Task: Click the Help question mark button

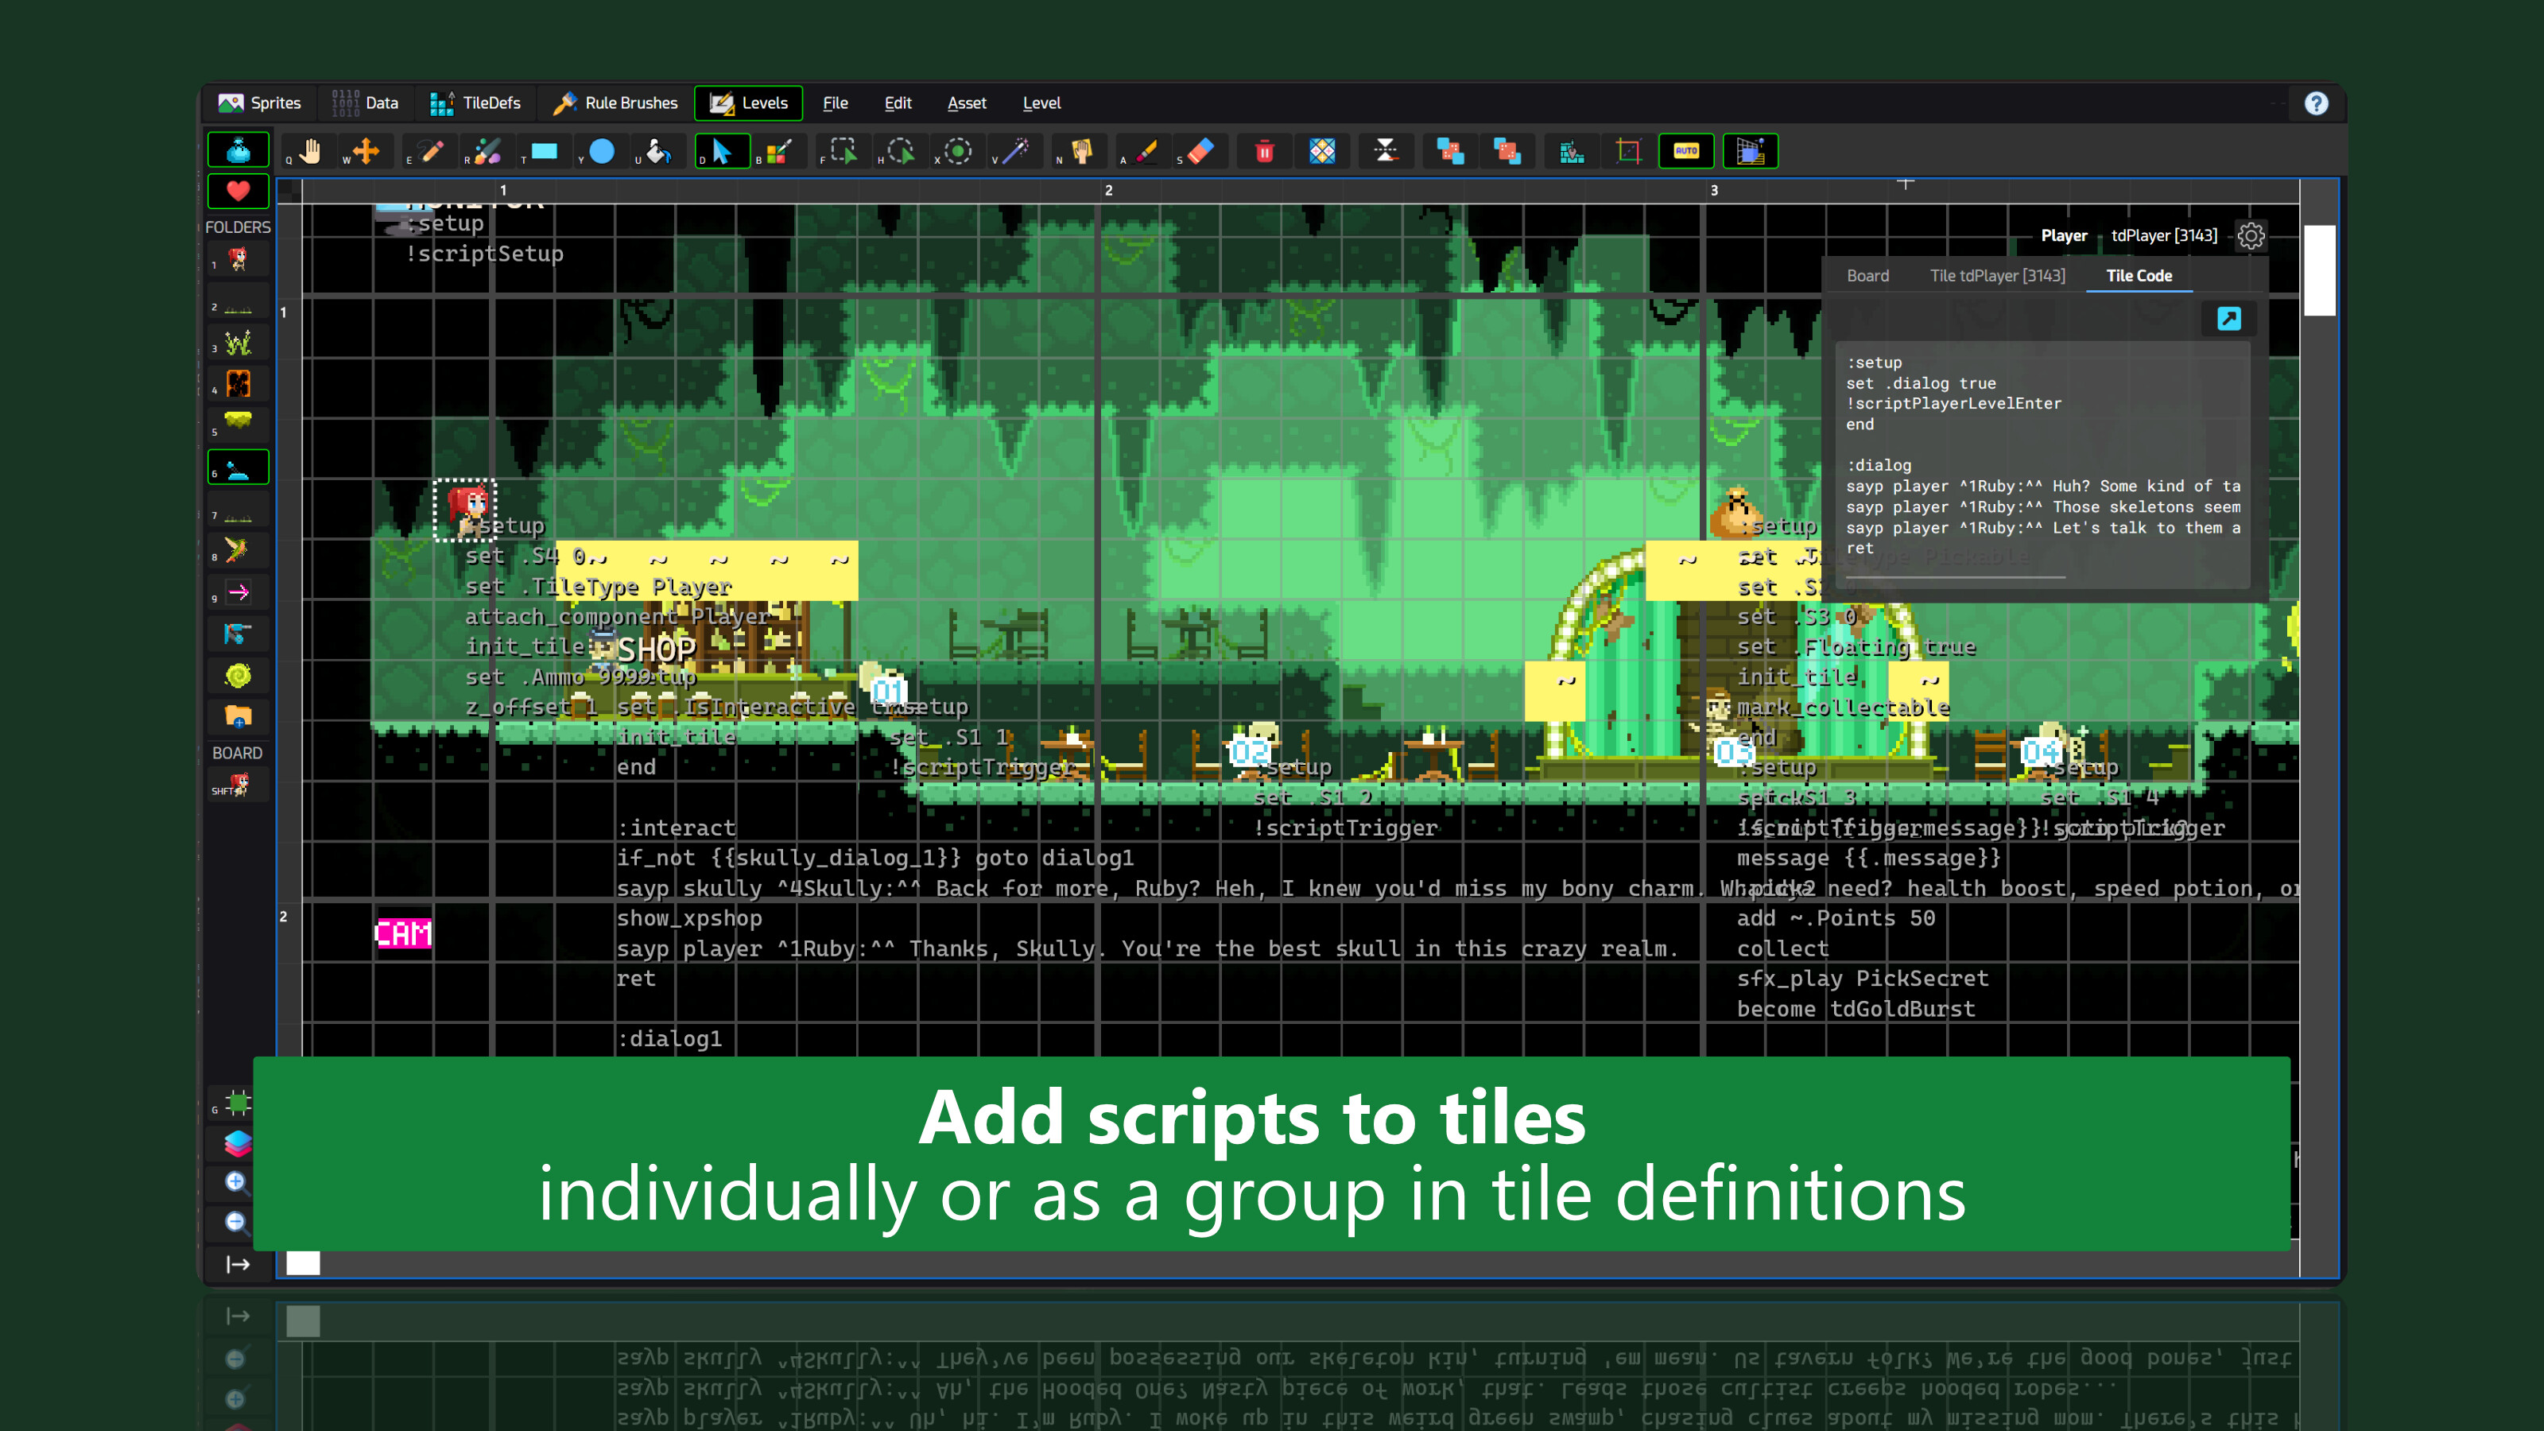Action: pyautogui.click(x=2317, y=103)
